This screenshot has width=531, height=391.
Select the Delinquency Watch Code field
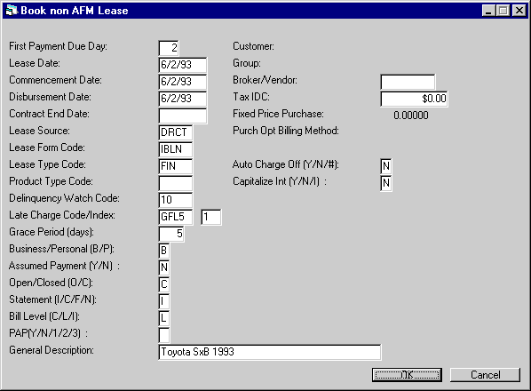(x=176, y=200)
